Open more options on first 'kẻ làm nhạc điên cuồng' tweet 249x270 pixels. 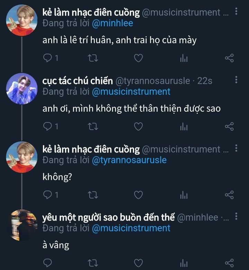tap(236, 12)
